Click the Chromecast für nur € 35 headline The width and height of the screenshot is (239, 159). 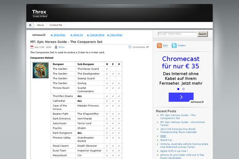tap(181, 62)
